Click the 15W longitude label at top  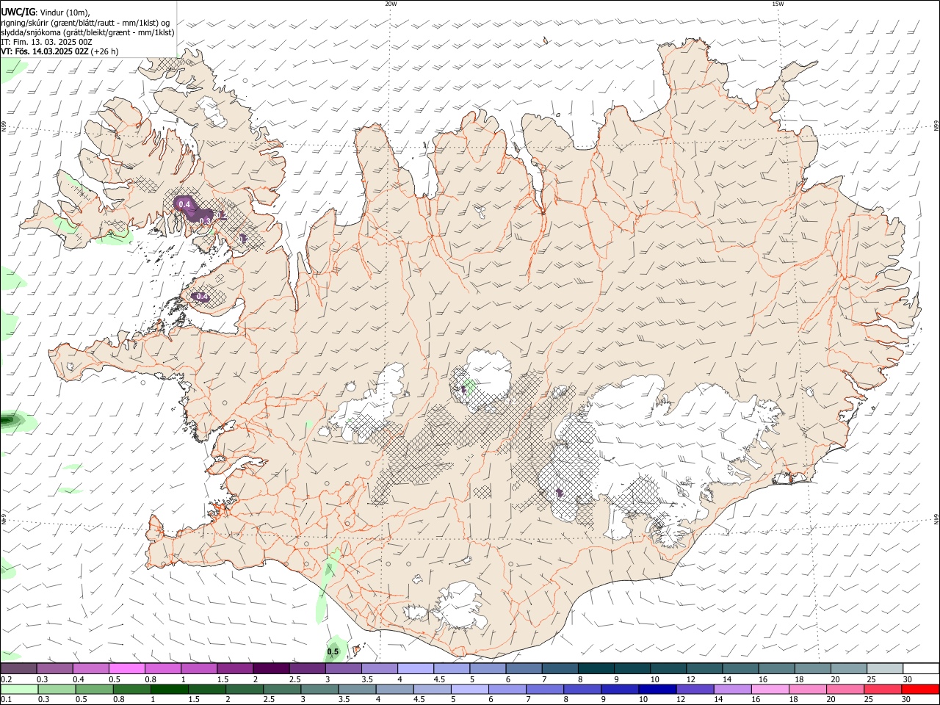point(778,4)
